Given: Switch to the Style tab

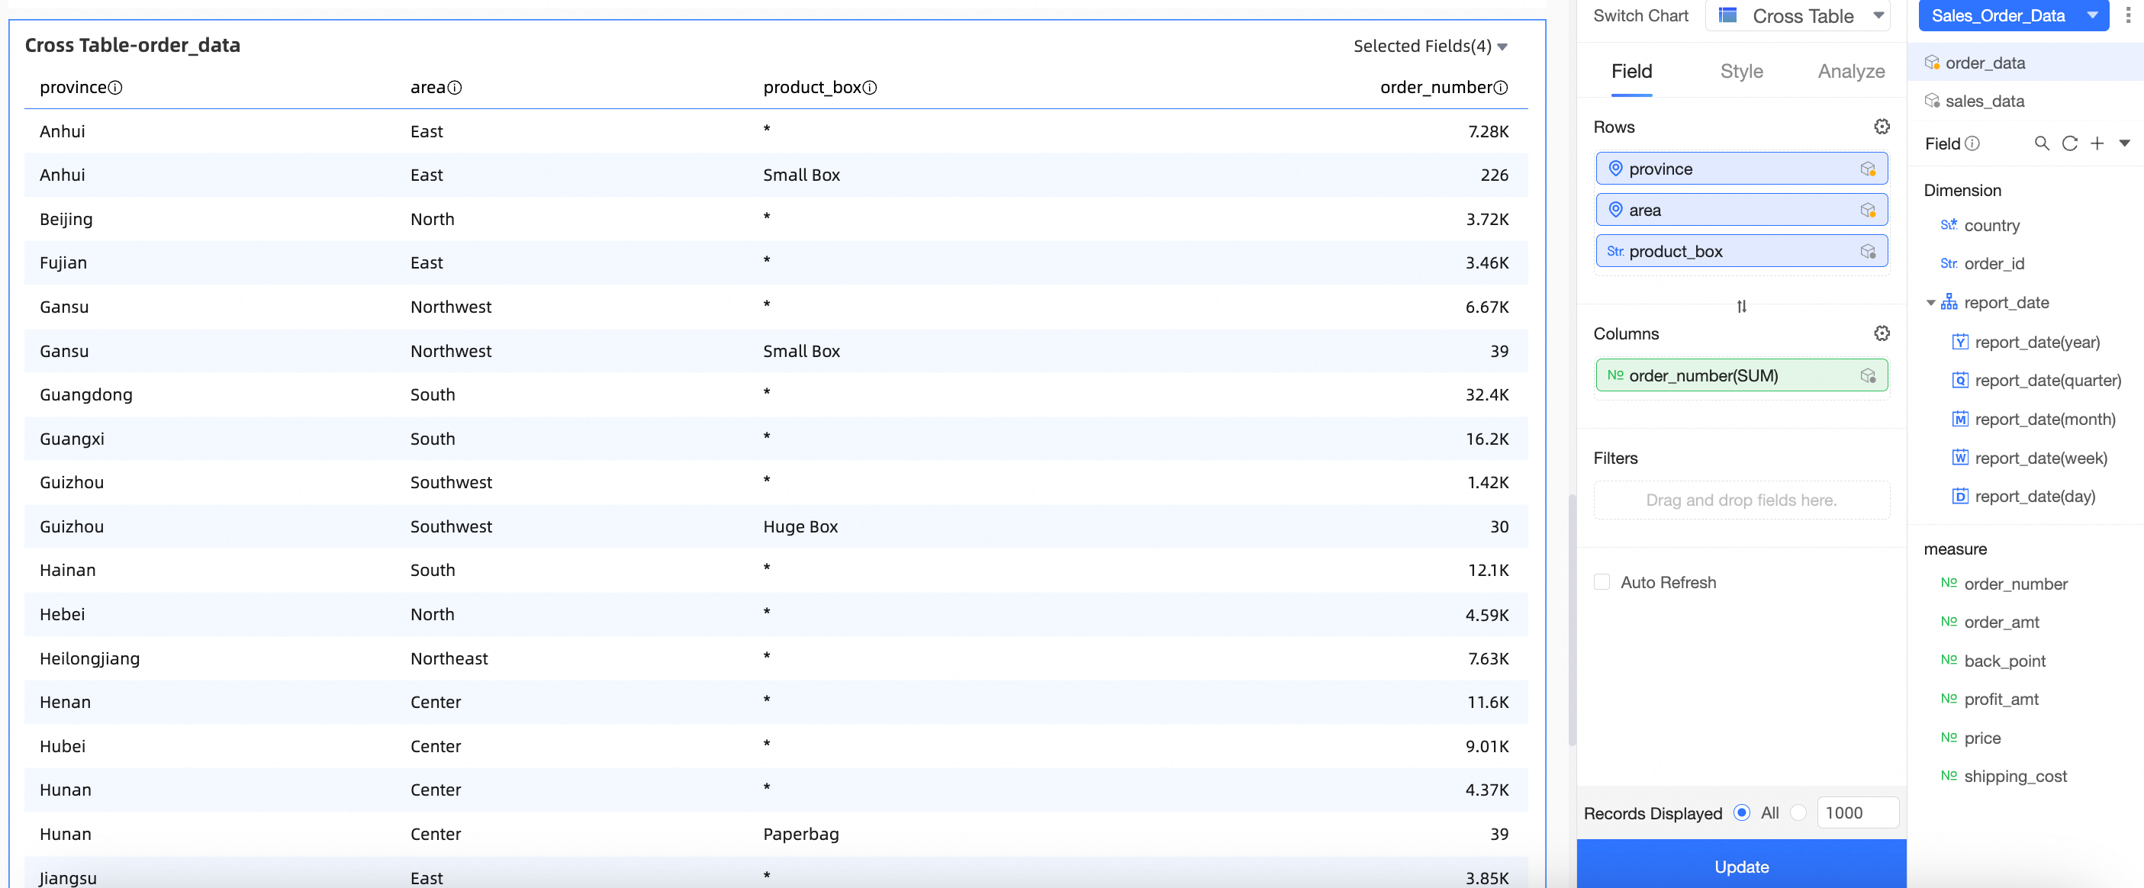Looking at the screenshot, I should coord(1741,72).
